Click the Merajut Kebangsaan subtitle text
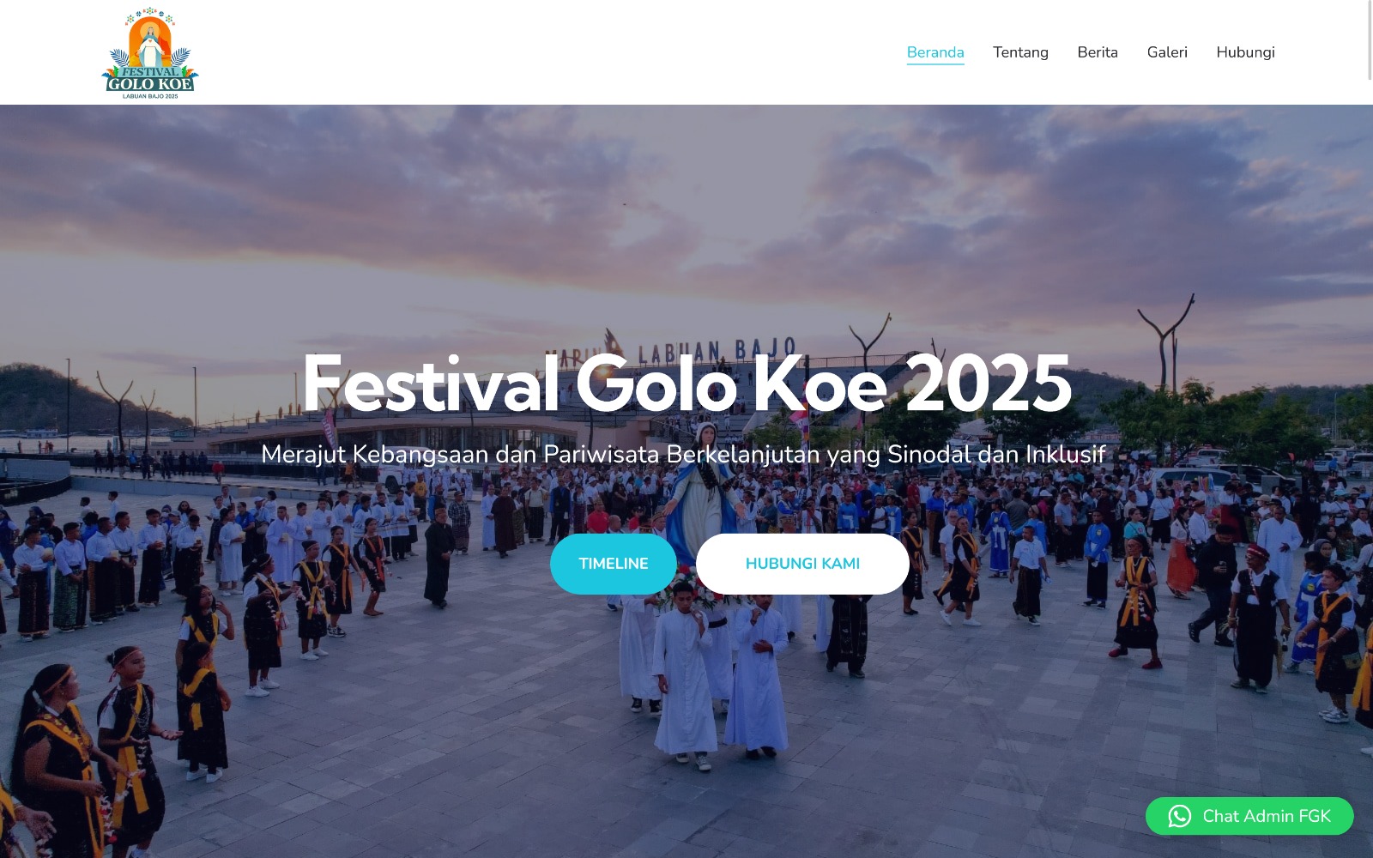This screenshot has width=1373, height=858. pyautogui.click(x=683, y=454)
